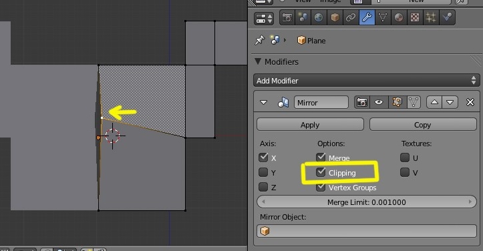This screenshot has width=483, height=251.
Task: Open the Modifiers wrench tab
Action: pyautogui.click(x=367, y=17)
